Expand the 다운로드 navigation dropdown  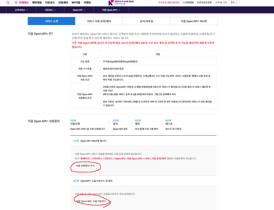50,10
